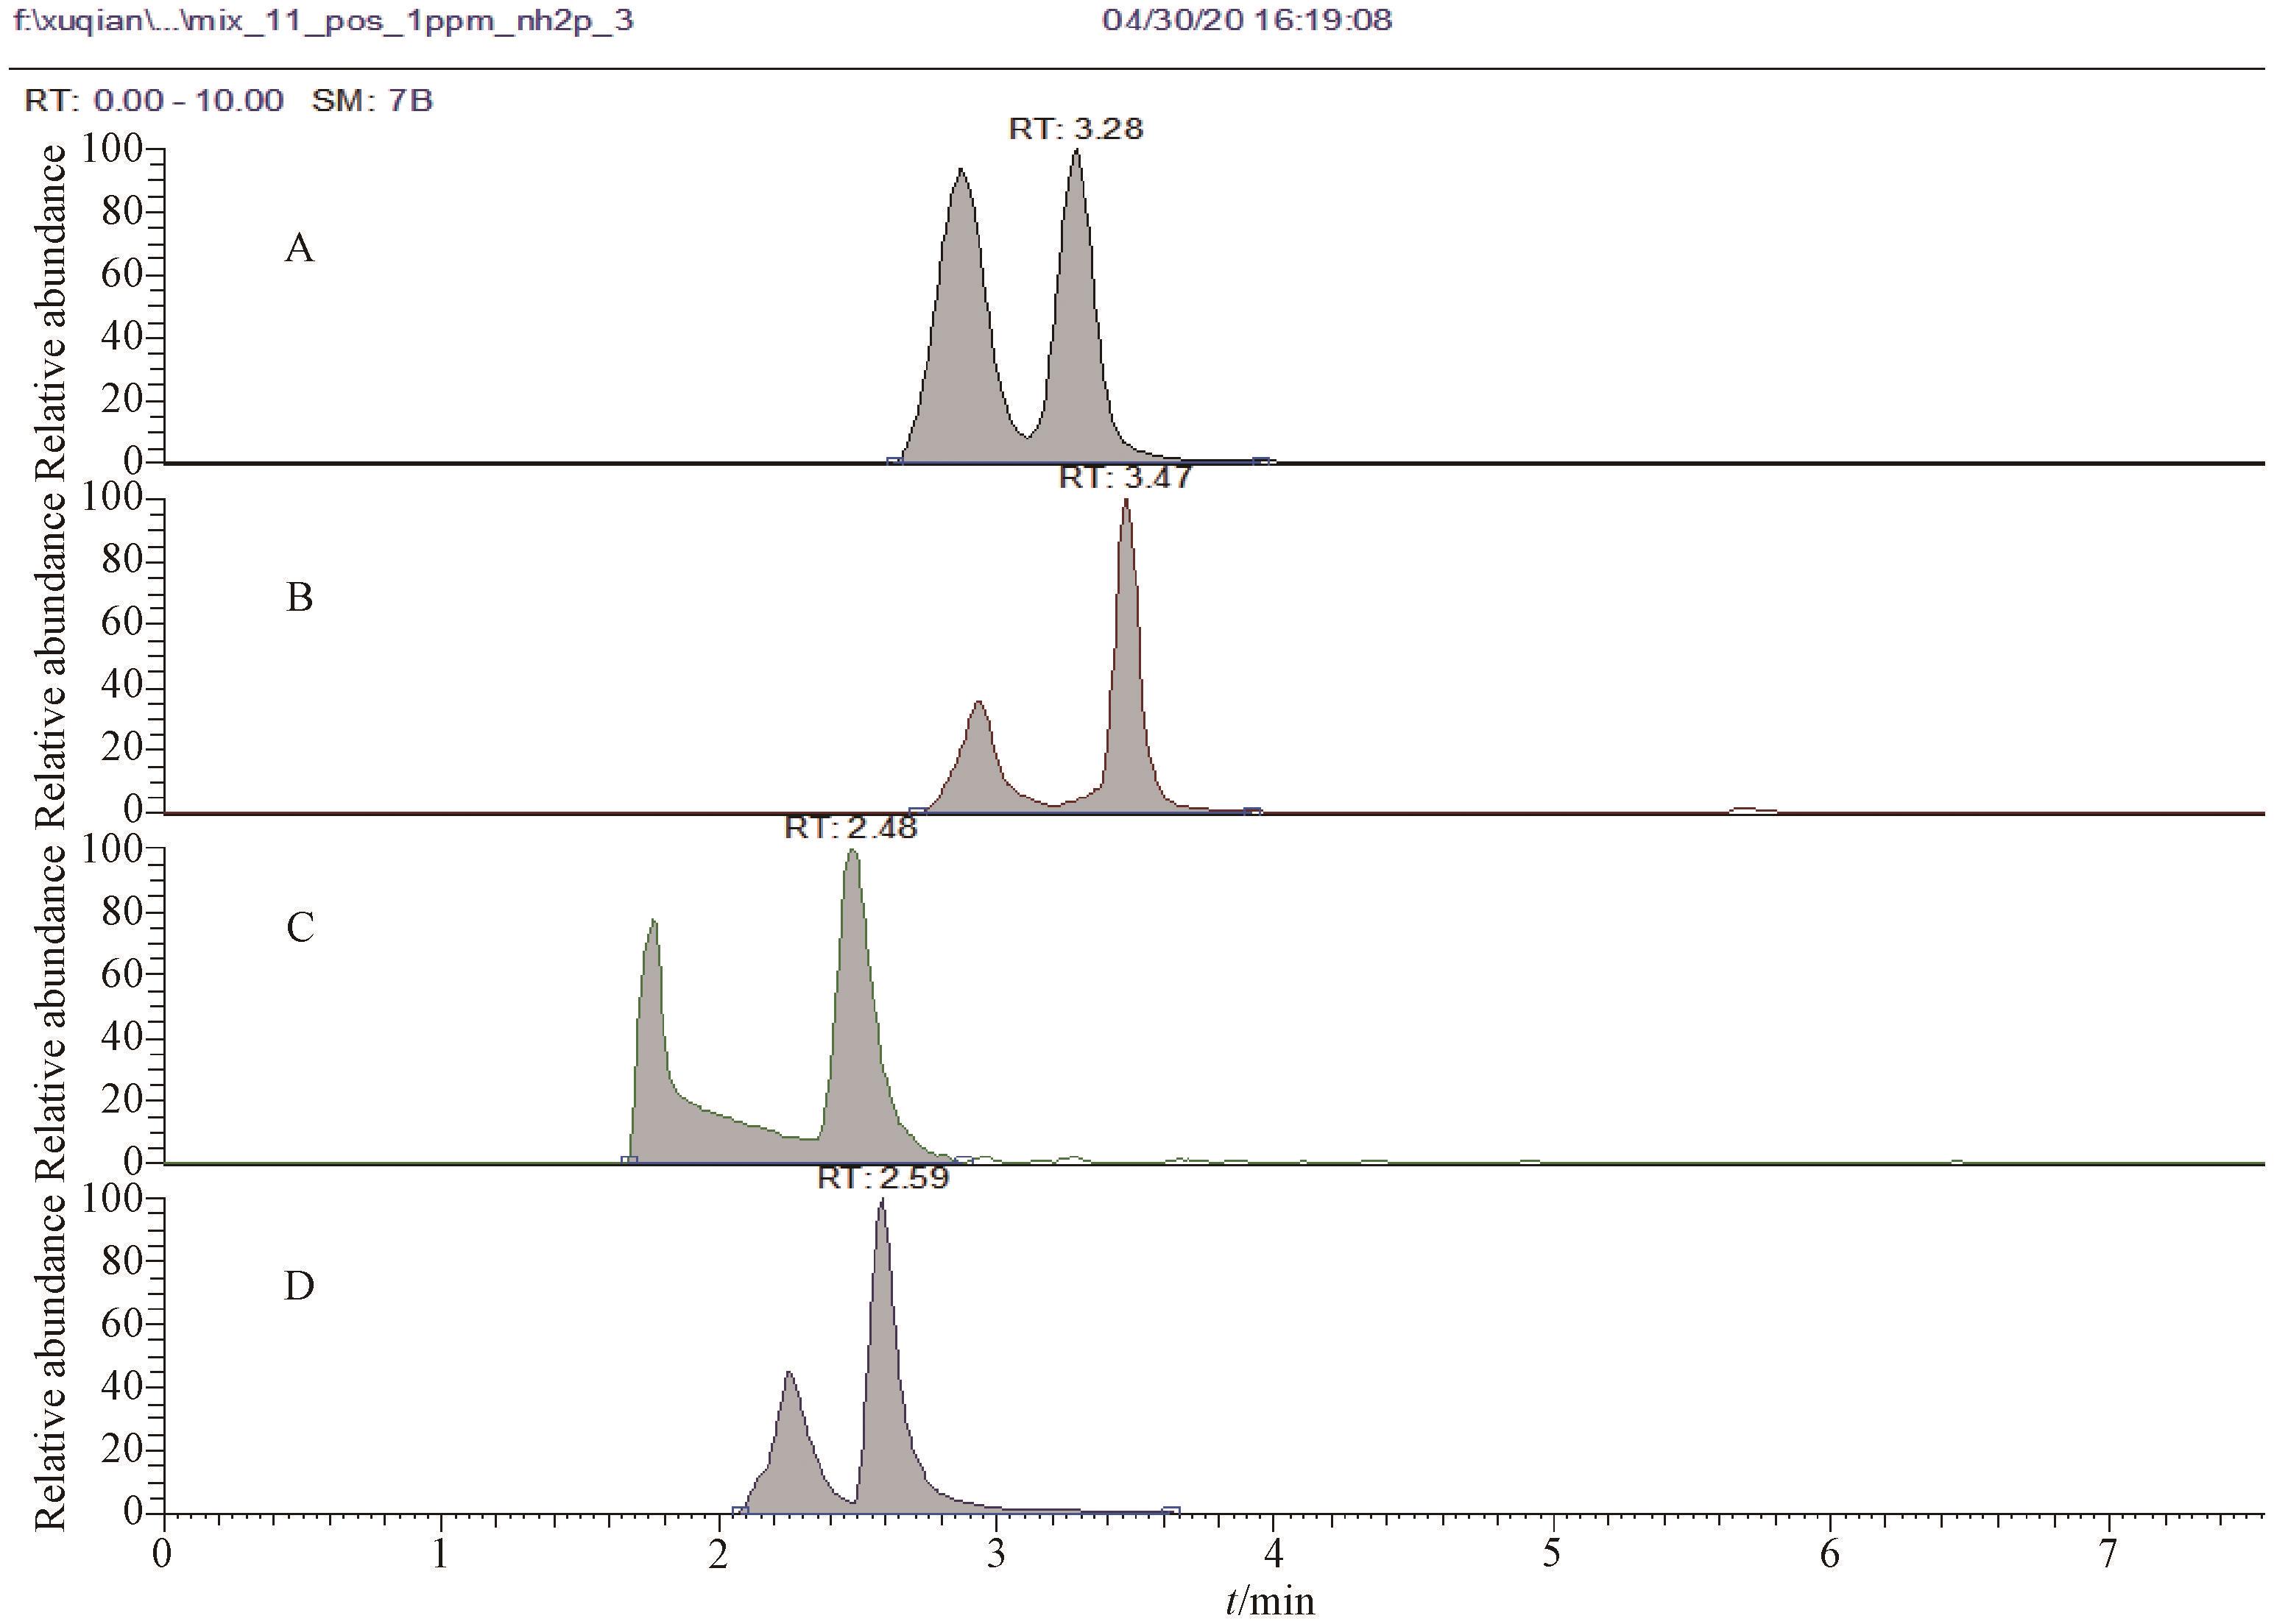Select panel label B

(x=299, y=597)
